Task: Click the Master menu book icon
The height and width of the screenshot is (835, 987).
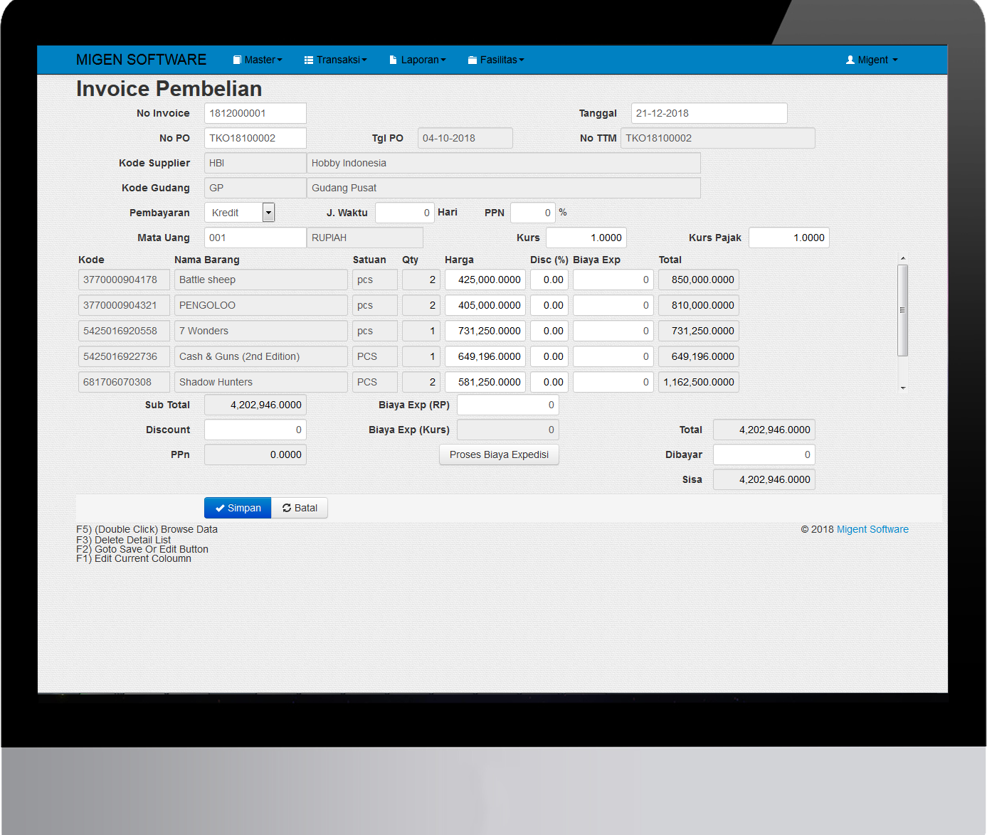Action: (x=238, y=60)
